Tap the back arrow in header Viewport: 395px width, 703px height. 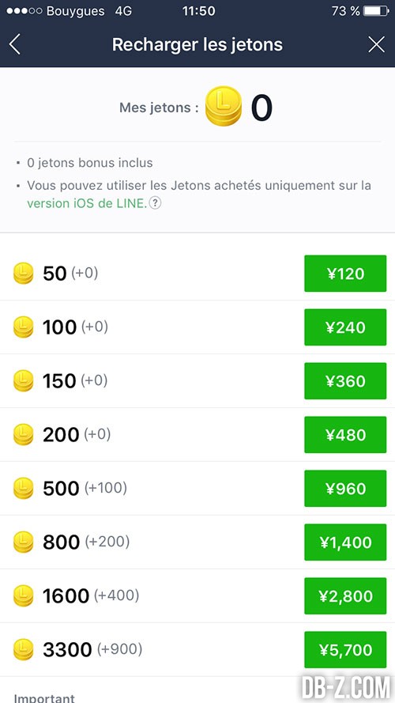[15, 45]
